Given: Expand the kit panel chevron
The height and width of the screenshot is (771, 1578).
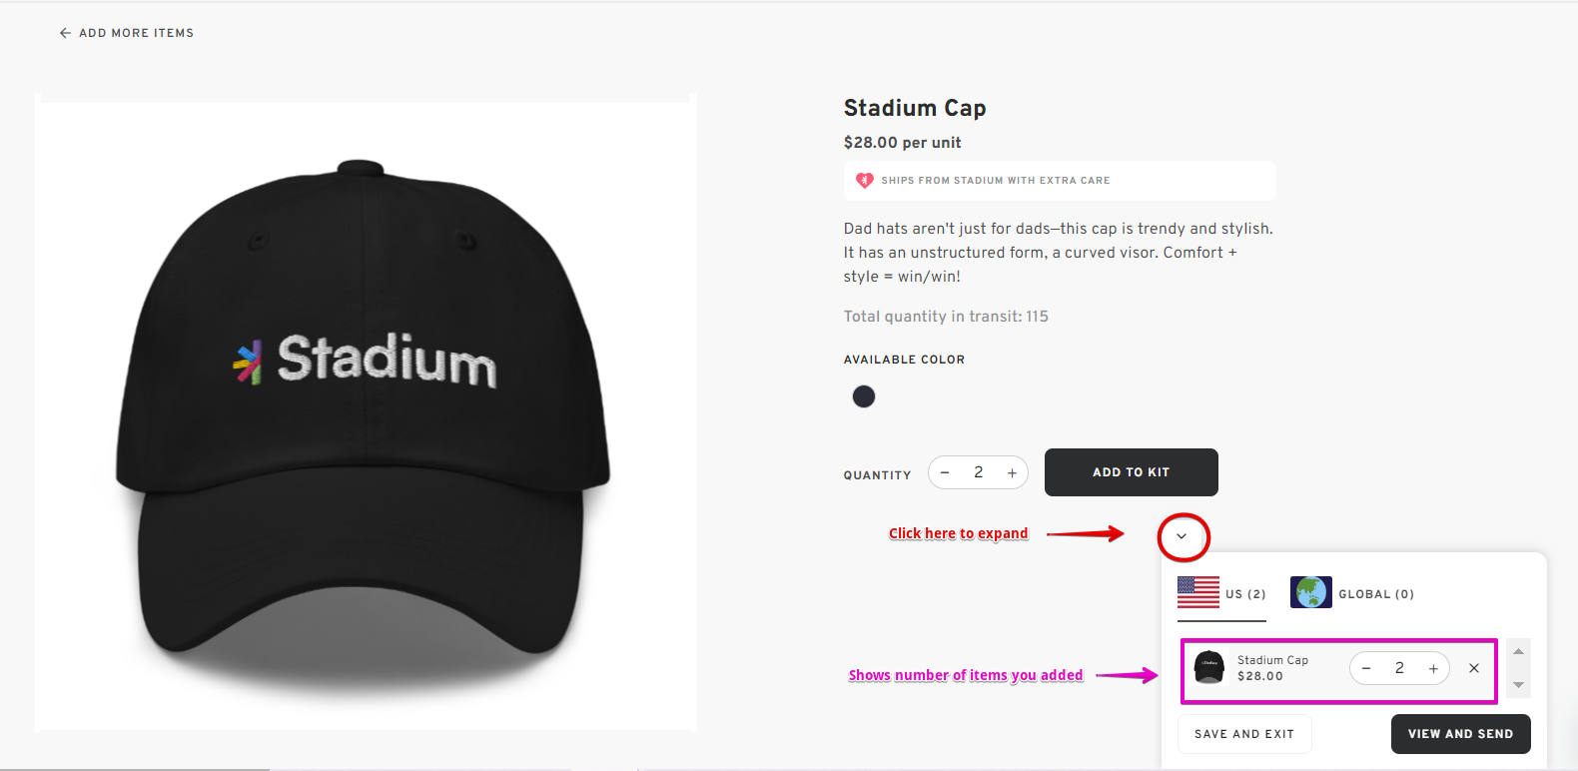Looking at the screenshot, I should coord(1183,536).
